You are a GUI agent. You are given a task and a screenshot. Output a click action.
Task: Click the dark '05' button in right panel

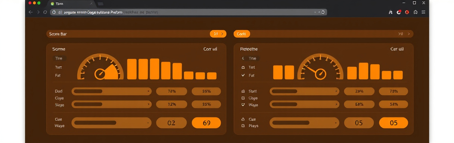tap(359, 123)
